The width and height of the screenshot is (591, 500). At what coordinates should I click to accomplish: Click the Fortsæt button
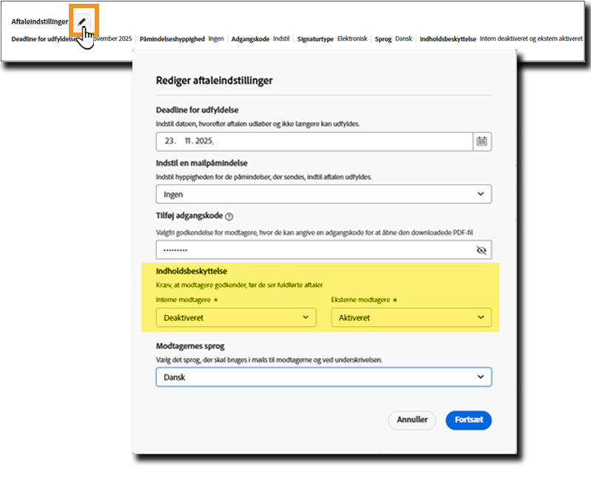468,419
